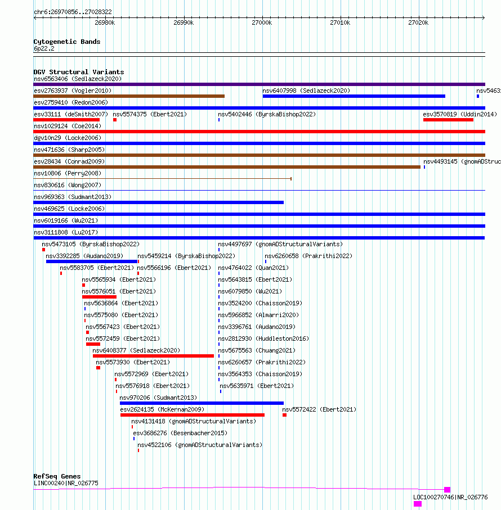Open esv28434 (Conrad2009) label
This screenshot has width=501, height=510.
click(69, 161)
